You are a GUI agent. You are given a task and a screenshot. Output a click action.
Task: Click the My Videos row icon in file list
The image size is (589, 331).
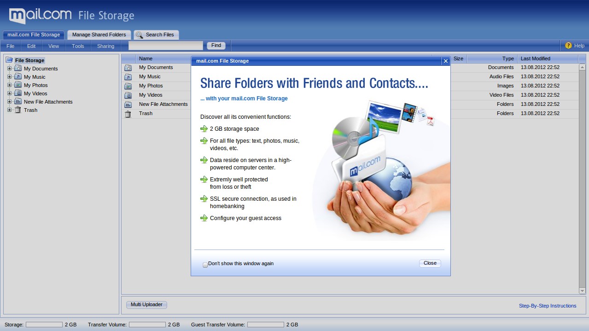128,95
